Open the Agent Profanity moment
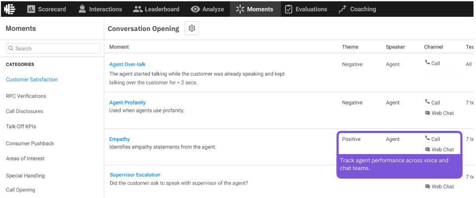The image size is (476, 198). [x=127, y=102]
